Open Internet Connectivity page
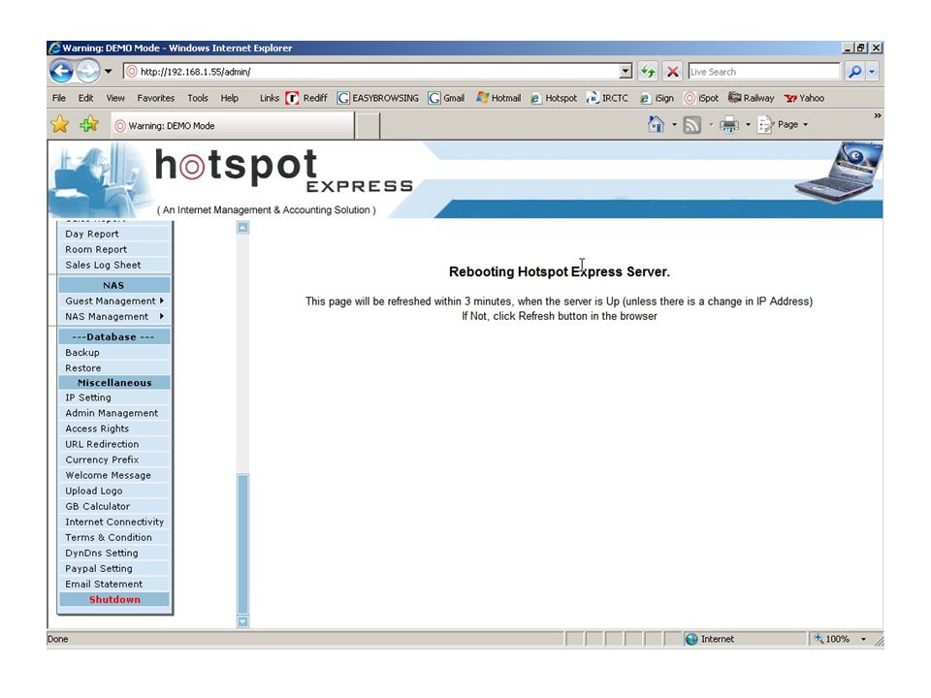This screenshot has height=698, width=931. 114,522
